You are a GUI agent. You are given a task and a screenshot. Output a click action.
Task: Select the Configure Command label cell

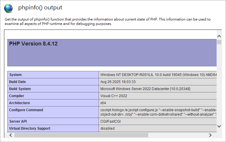26,110
